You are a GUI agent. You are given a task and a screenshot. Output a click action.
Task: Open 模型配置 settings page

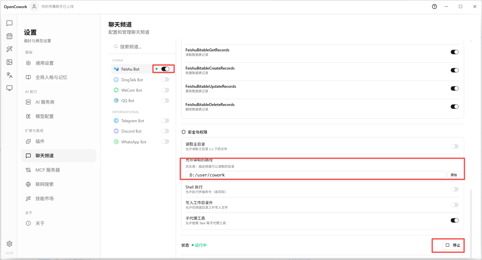[x=59, y=116]
